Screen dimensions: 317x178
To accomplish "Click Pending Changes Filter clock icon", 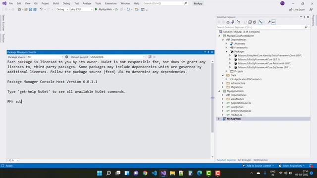I will pyautogui.click(x=239, y=22).
